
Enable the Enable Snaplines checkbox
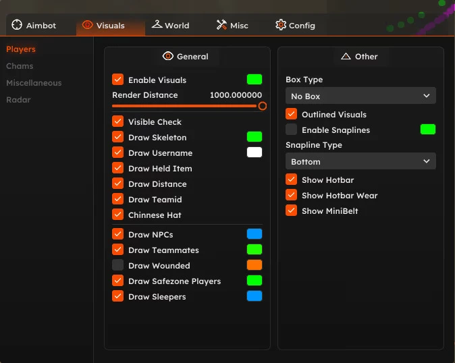[x=292, y=130]
